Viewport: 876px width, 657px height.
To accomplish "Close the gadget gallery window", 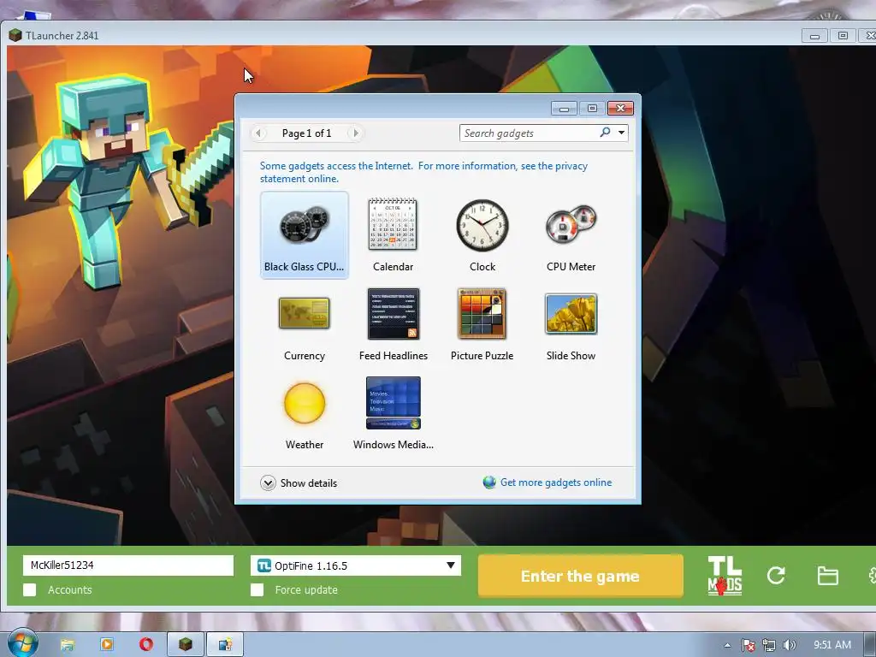I will 620,108.
